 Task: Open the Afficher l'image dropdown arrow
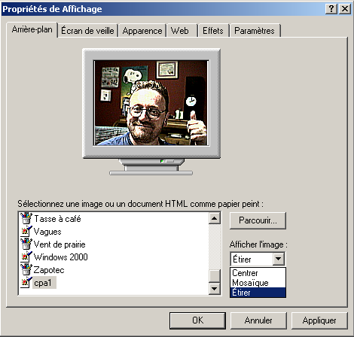pyautogui.click(x=279, y=259)
